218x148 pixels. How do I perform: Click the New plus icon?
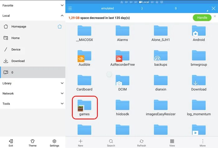80,141
